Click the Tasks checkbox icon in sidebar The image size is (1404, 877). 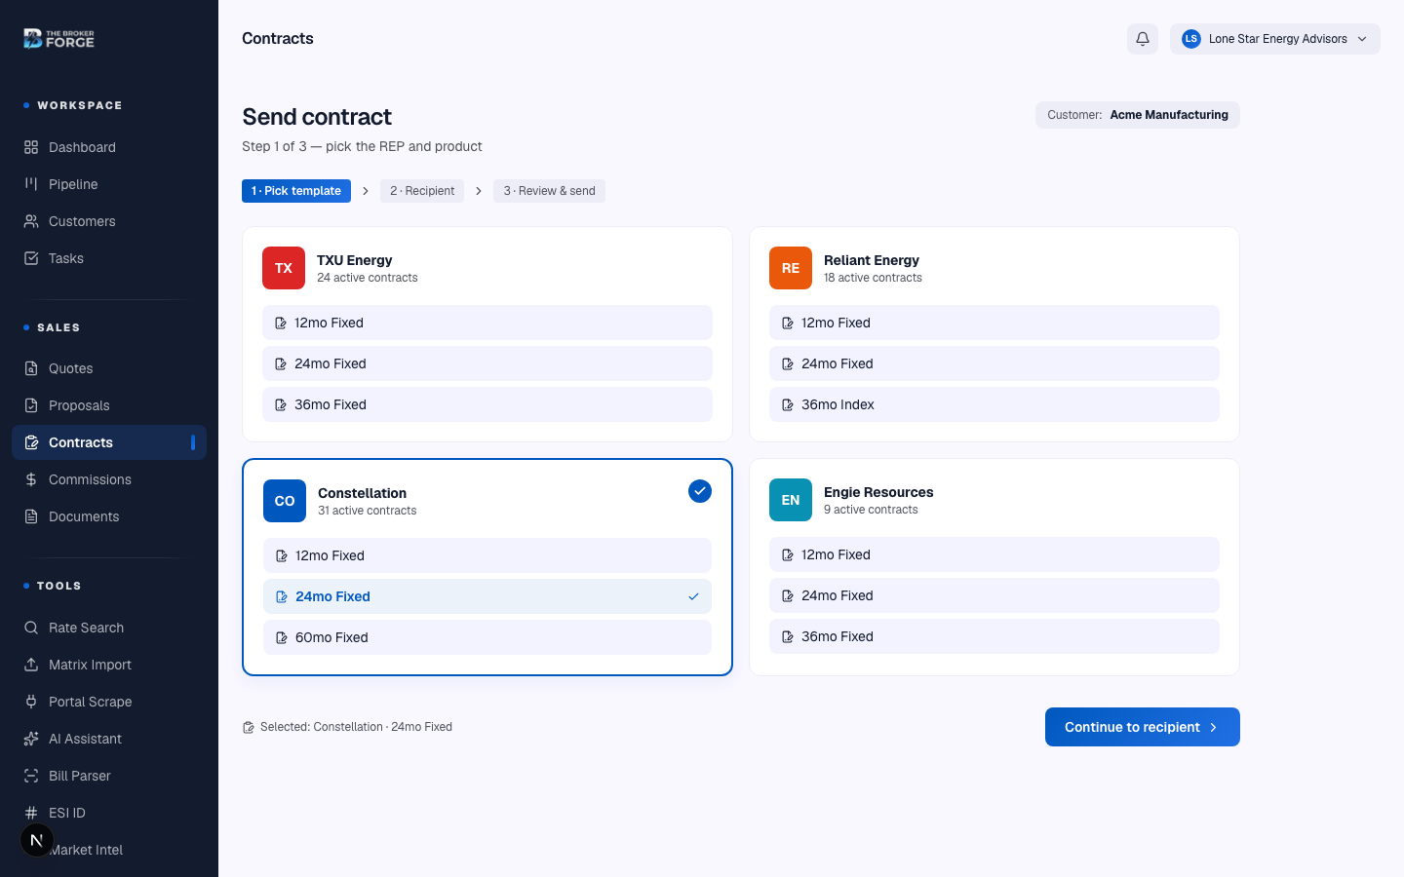coord(31,258)
